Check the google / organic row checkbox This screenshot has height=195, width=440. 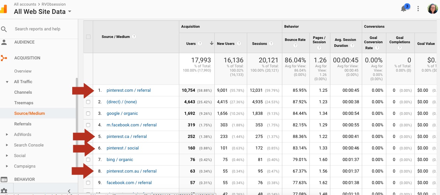point(88,114)
